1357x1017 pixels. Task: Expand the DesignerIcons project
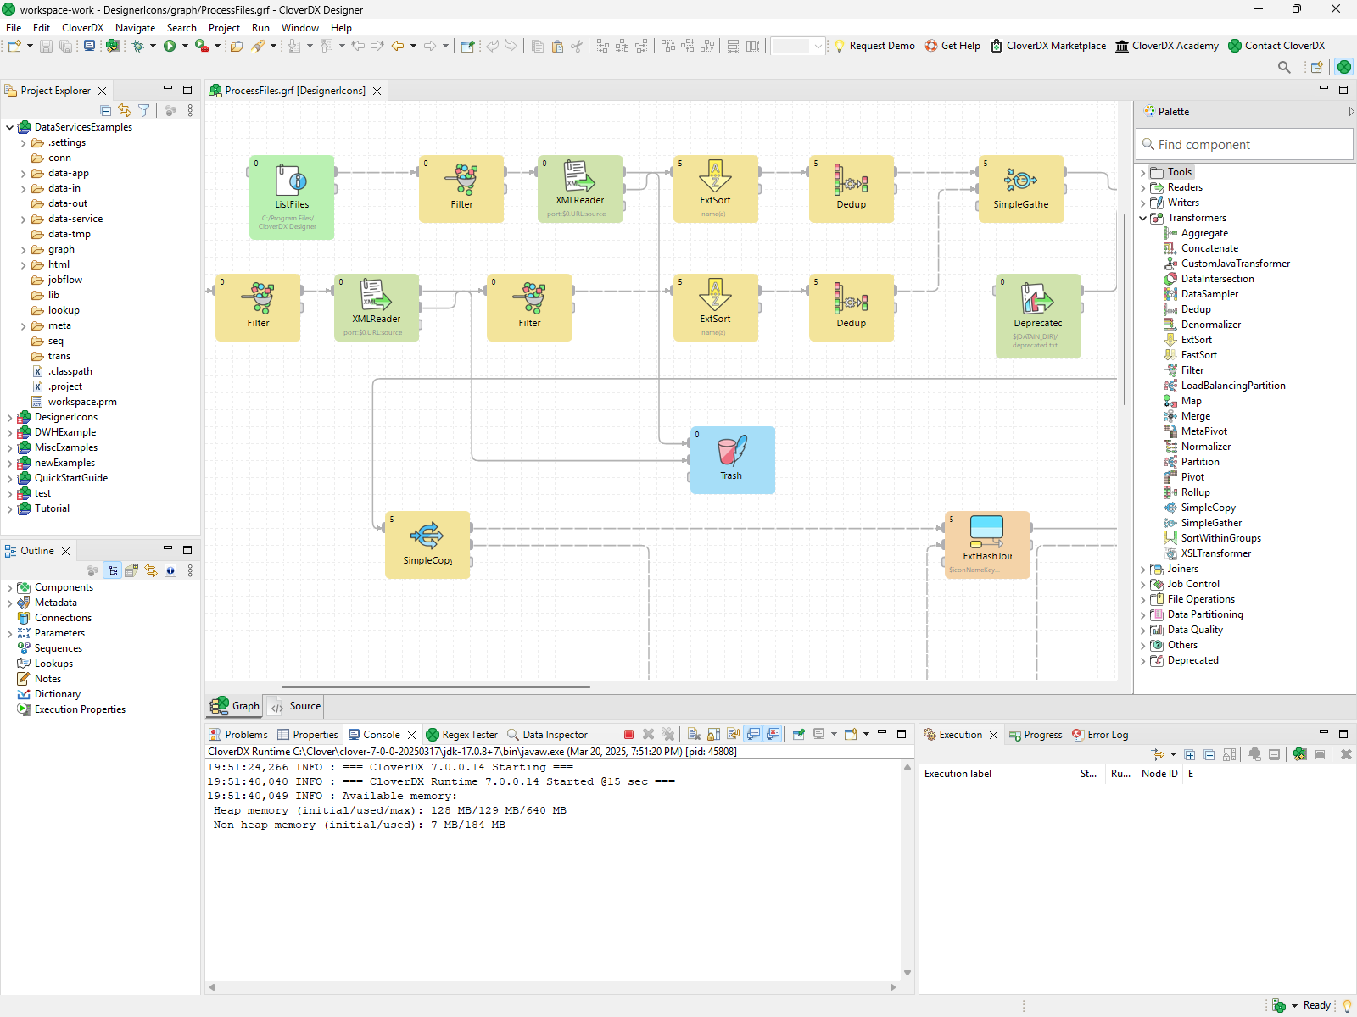(10, 417)
